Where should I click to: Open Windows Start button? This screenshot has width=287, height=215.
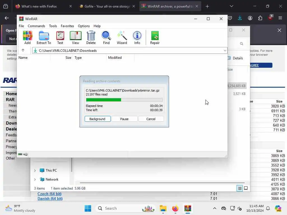[x=88, y=208]
